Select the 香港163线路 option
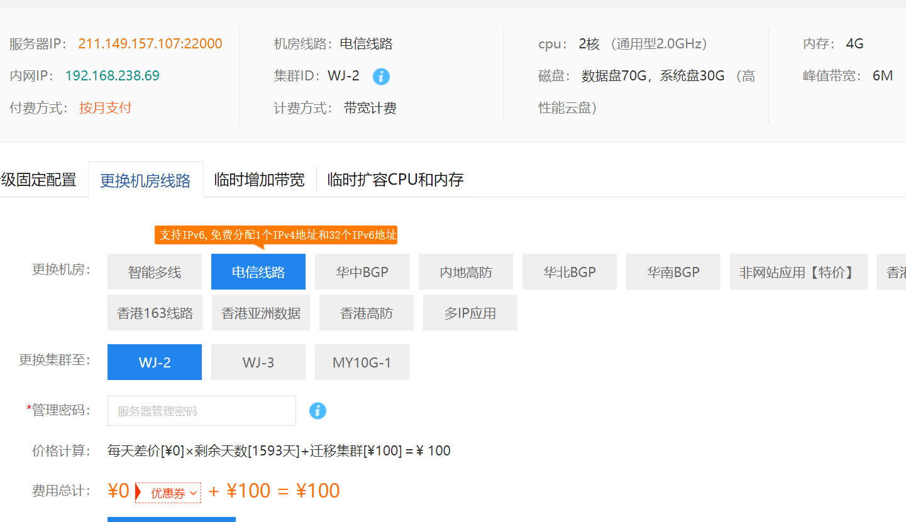Viewport: 906px width, 522px height. click(x=155, y=312)
